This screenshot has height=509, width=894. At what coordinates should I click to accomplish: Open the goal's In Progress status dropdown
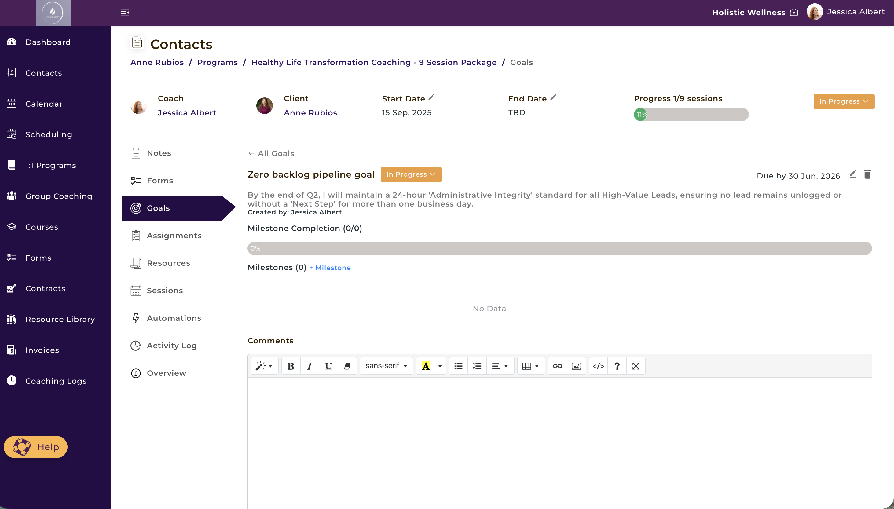(411, 174)
